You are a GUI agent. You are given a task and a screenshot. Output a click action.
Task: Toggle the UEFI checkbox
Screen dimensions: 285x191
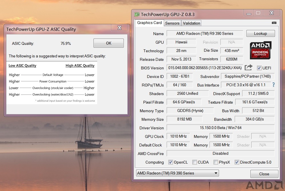point(259,68)
